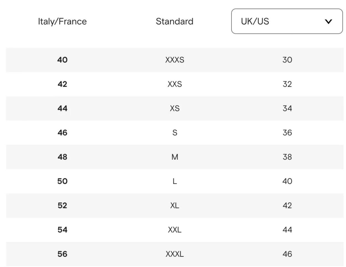Select the Italy/France column header
The height and width of the screenshot is (267, 346).
point(62,21)
